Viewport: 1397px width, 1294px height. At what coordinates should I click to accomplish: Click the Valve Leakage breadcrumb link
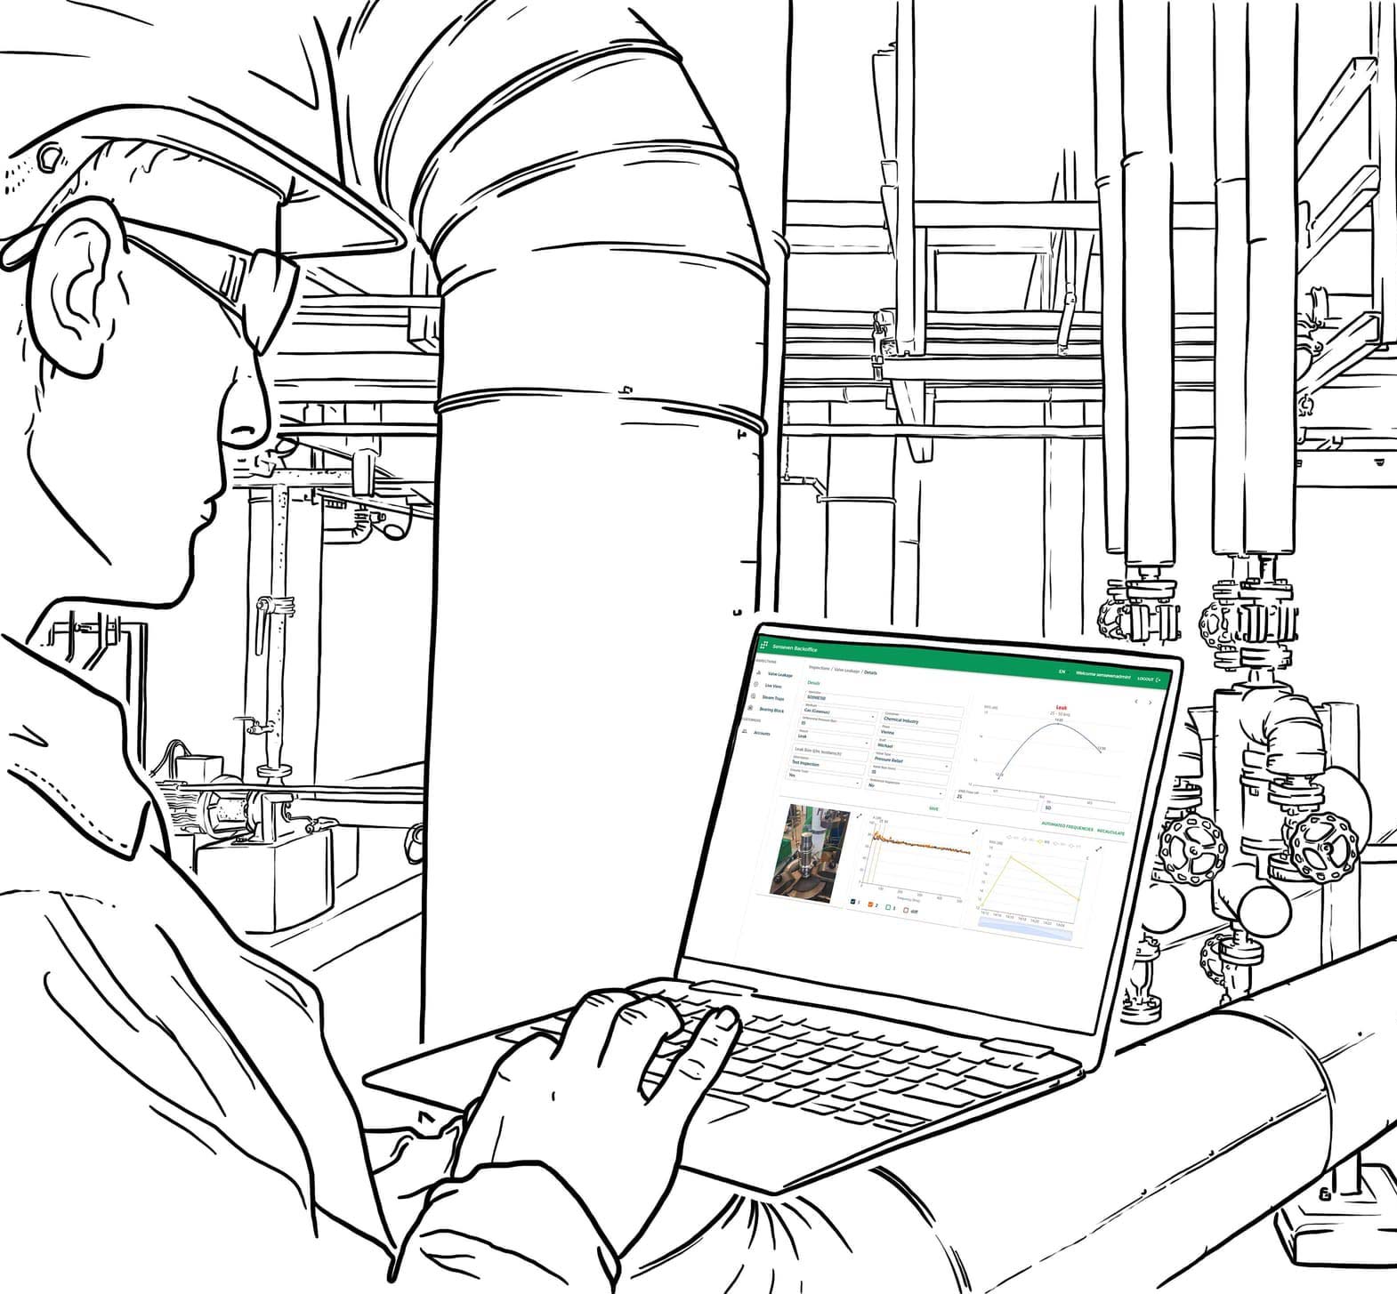point(847,671)
